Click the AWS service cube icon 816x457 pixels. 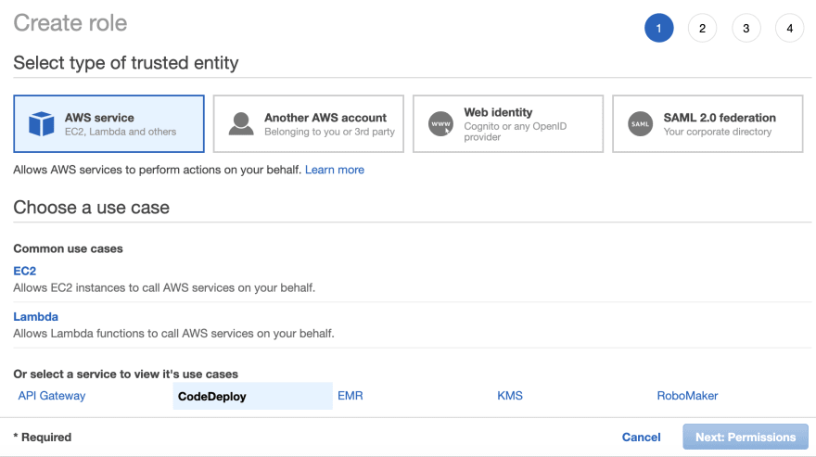point(41,124)
